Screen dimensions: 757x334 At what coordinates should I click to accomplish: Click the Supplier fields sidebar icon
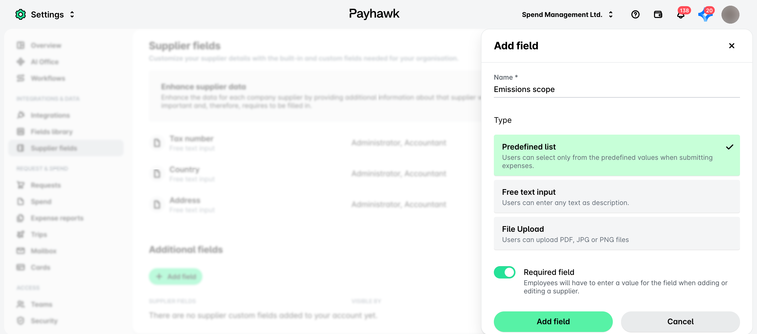click(21, 148)
